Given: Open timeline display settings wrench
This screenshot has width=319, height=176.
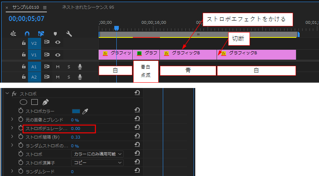Looking at the screenshot, I should click(69, 34).
